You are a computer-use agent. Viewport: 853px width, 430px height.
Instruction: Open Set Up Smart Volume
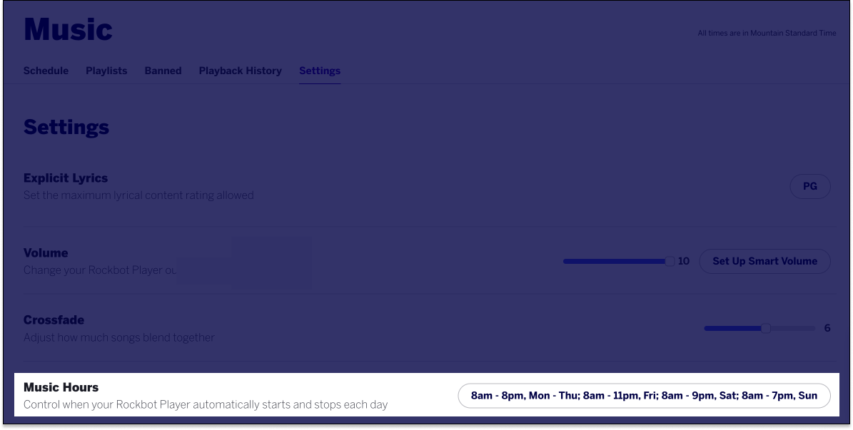(x=764, y=261)
